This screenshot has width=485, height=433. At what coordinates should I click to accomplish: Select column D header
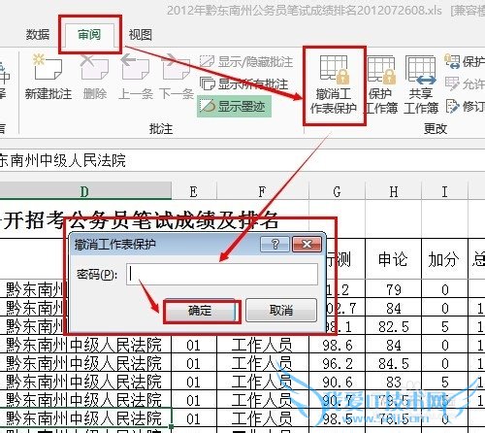pos(84,191)
